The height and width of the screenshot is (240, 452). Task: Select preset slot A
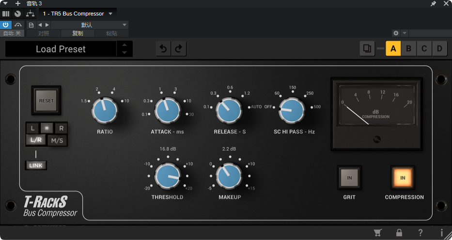pyautogui.click(x=393, y=48)
